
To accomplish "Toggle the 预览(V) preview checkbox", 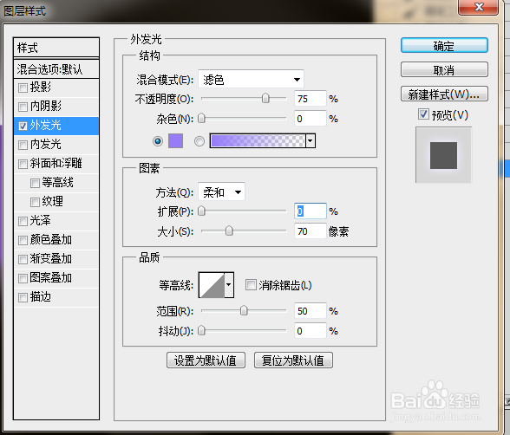I will pyautogui.click(x=423, y=114).
